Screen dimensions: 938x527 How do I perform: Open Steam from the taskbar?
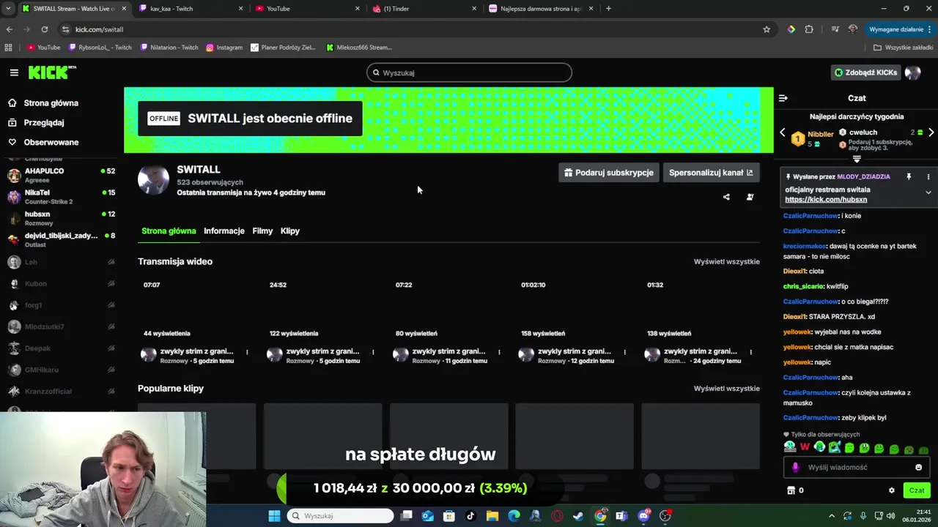click(578, 516)
